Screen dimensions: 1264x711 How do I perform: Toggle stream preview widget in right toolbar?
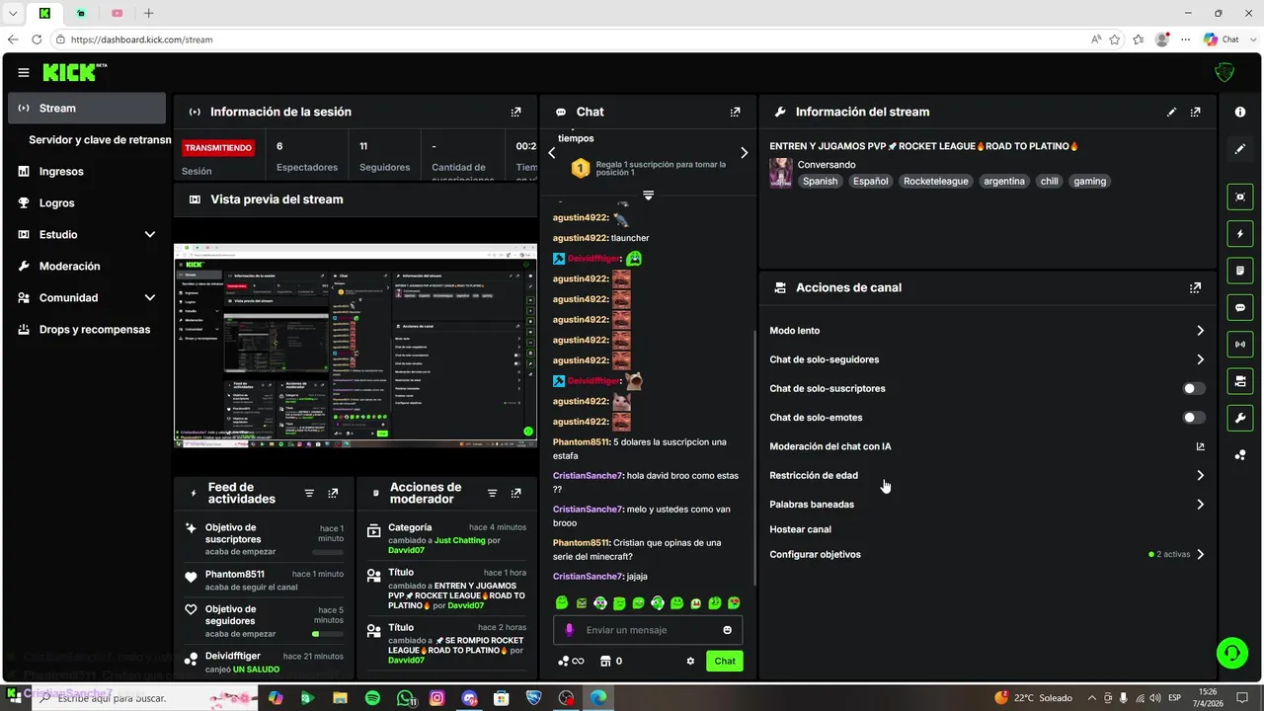[x=1240, y=197]
